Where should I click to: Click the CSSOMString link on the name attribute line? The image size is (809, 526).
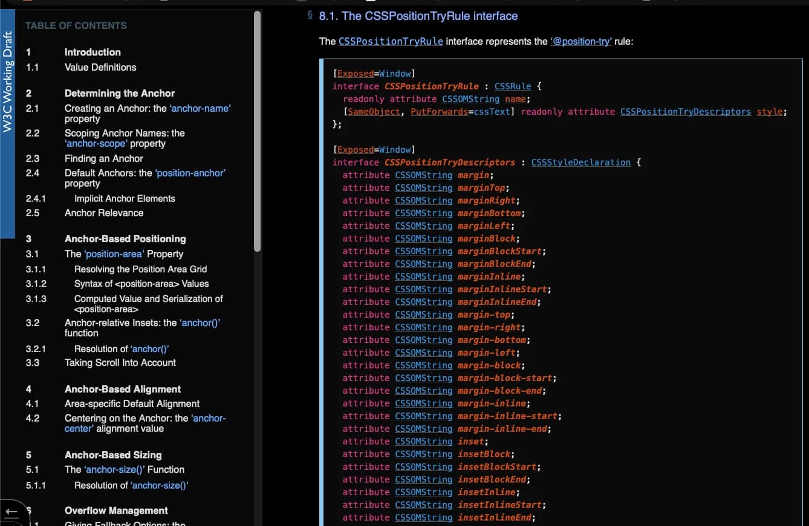click(470, 99)
